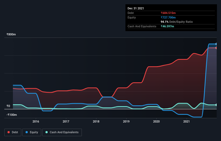The height and width of the screenshot is (141, 221).
Task: Select the teal Cash endpoint marker
Action: pos(216,105)
